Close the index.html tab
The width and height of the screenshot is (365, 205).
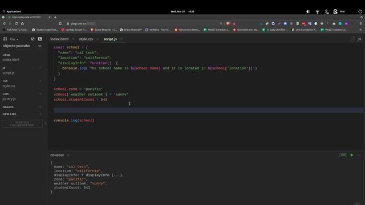pos(73,39)
